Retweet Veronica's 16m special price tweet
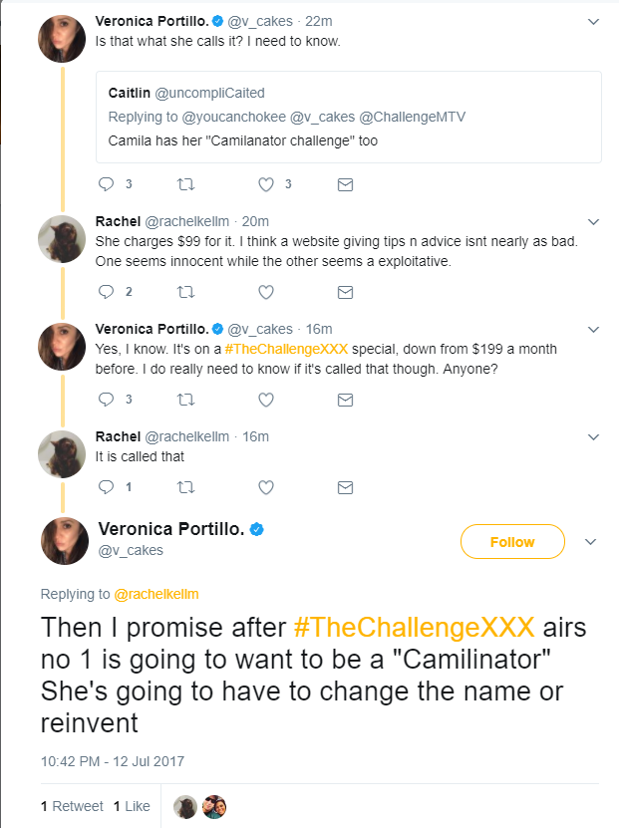 (x=185, y=400)
